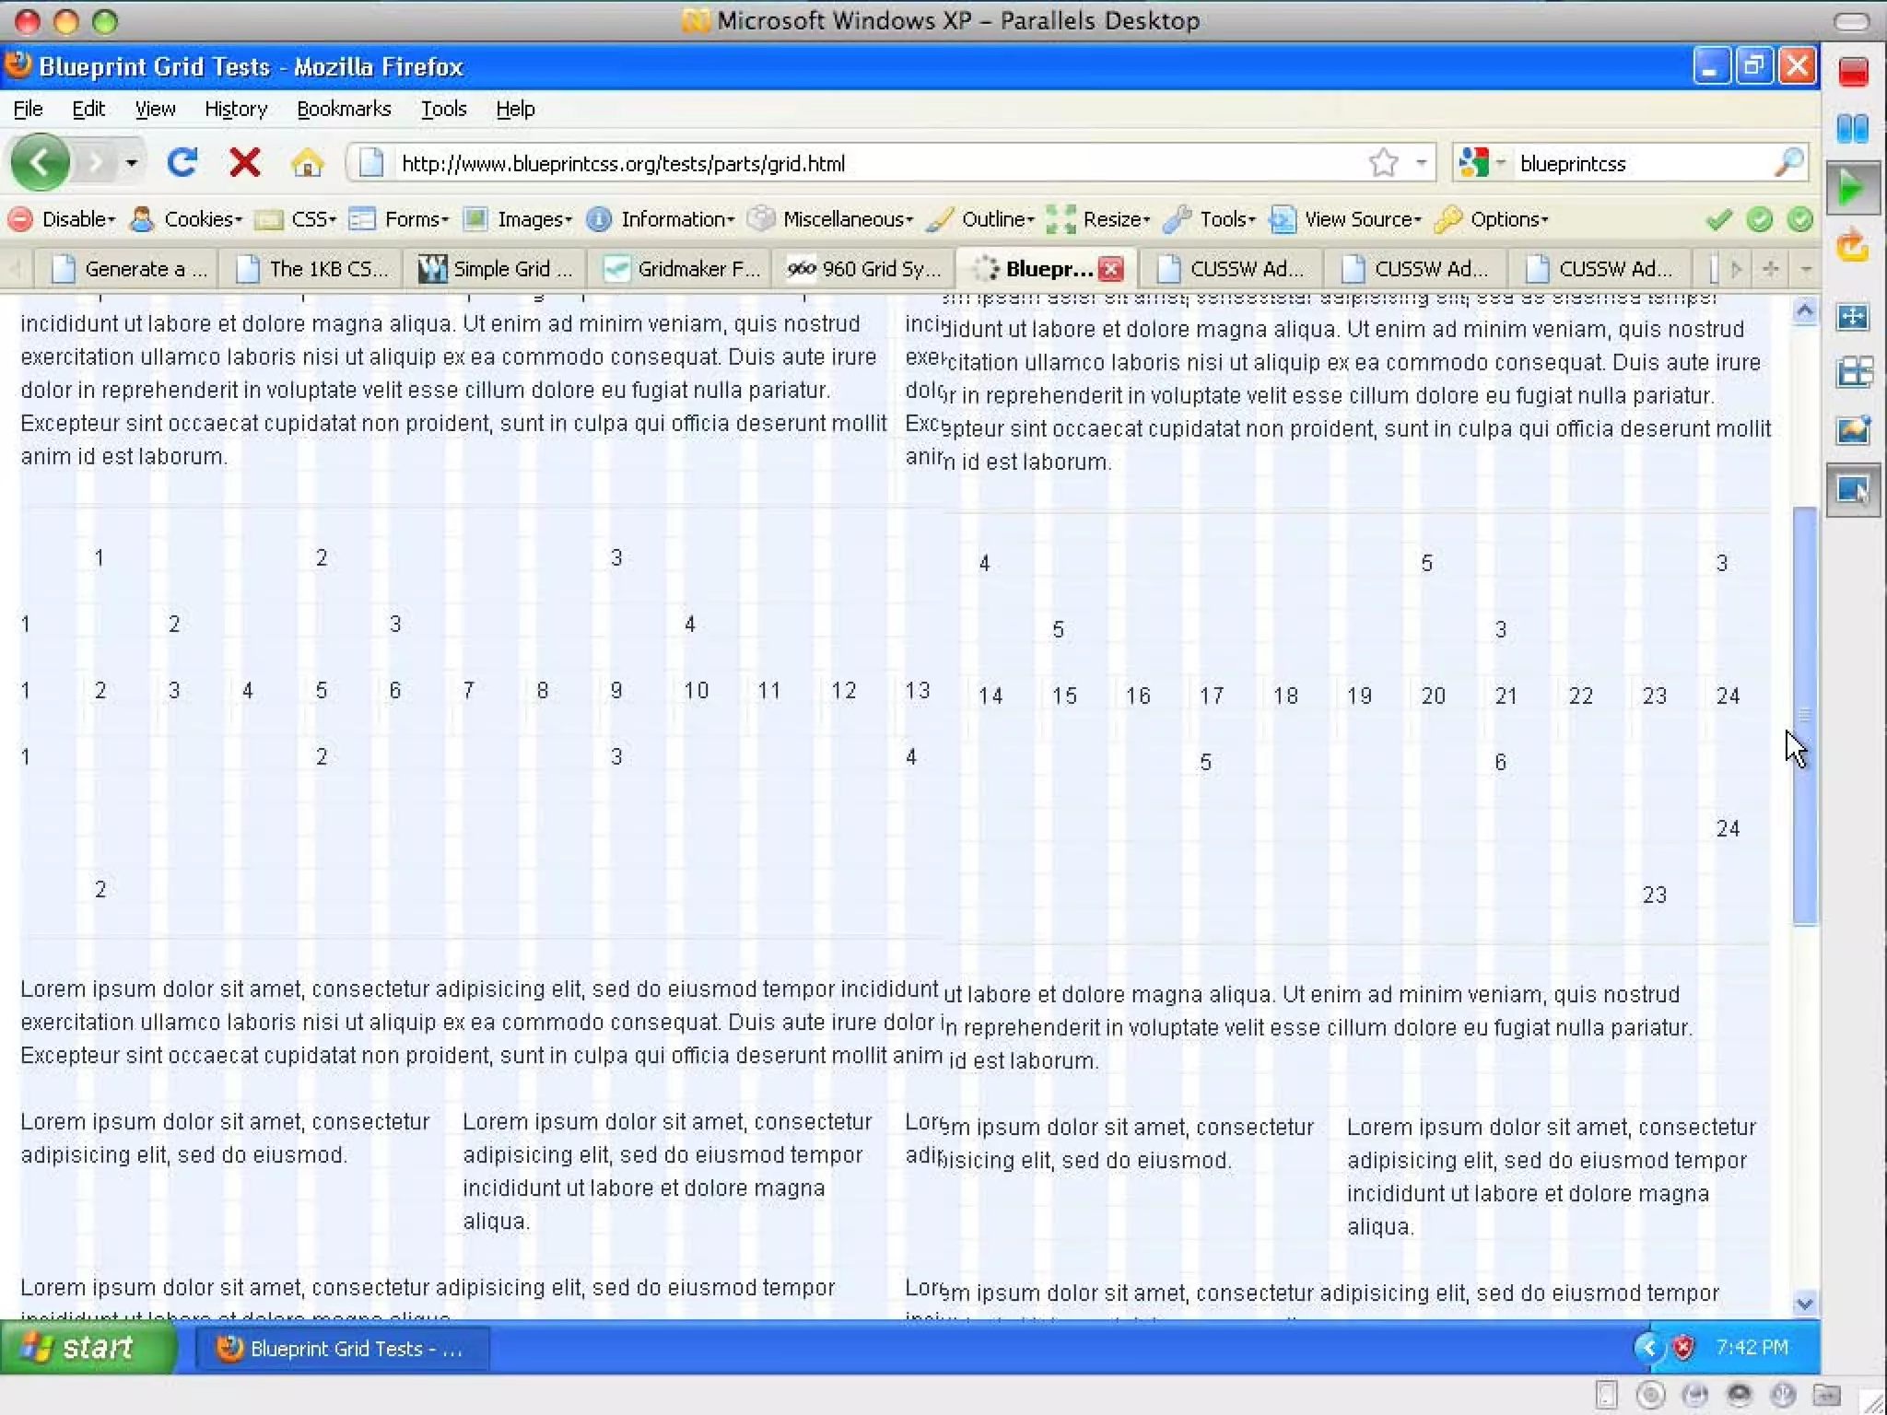
Task: Open the Bookmarks menu
Action: tap(344, 109)
